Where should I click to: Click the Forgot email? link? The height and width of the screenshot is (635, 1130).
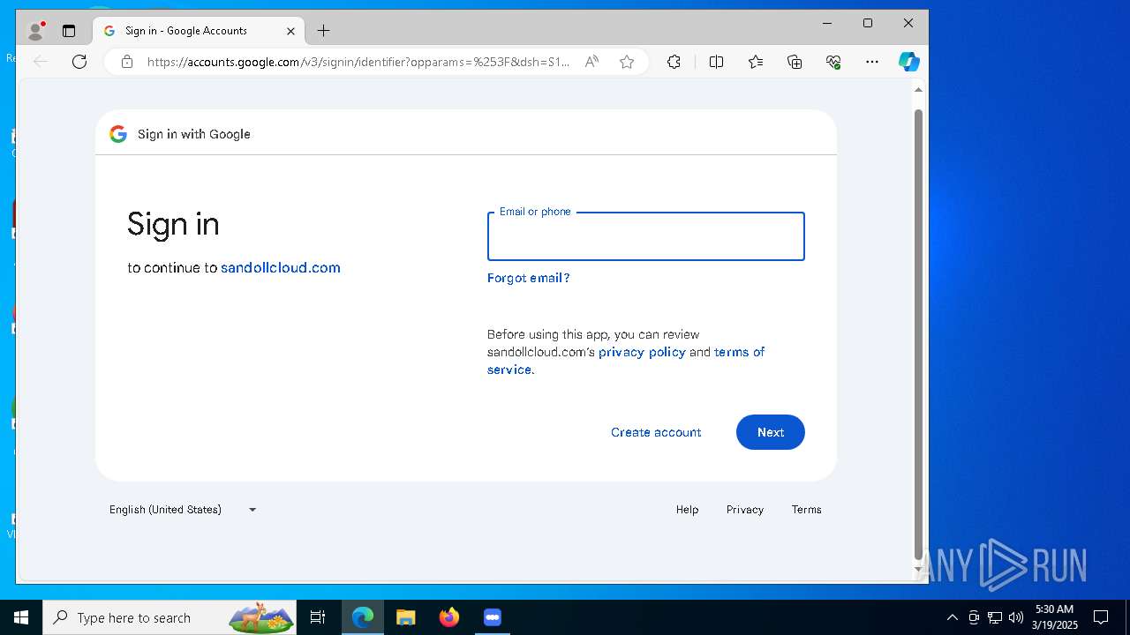pyautogui.click(x=528, y=278)
